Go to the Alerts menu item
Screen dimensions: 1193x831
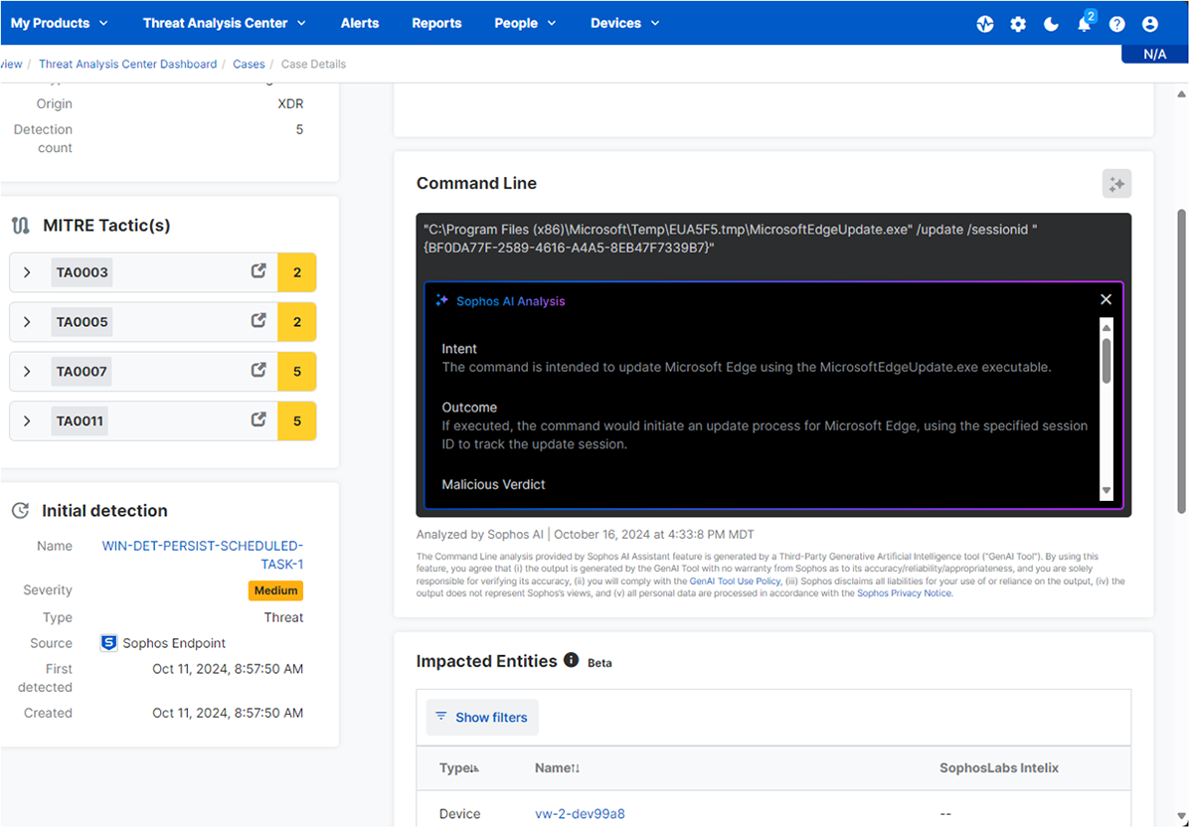359,23
